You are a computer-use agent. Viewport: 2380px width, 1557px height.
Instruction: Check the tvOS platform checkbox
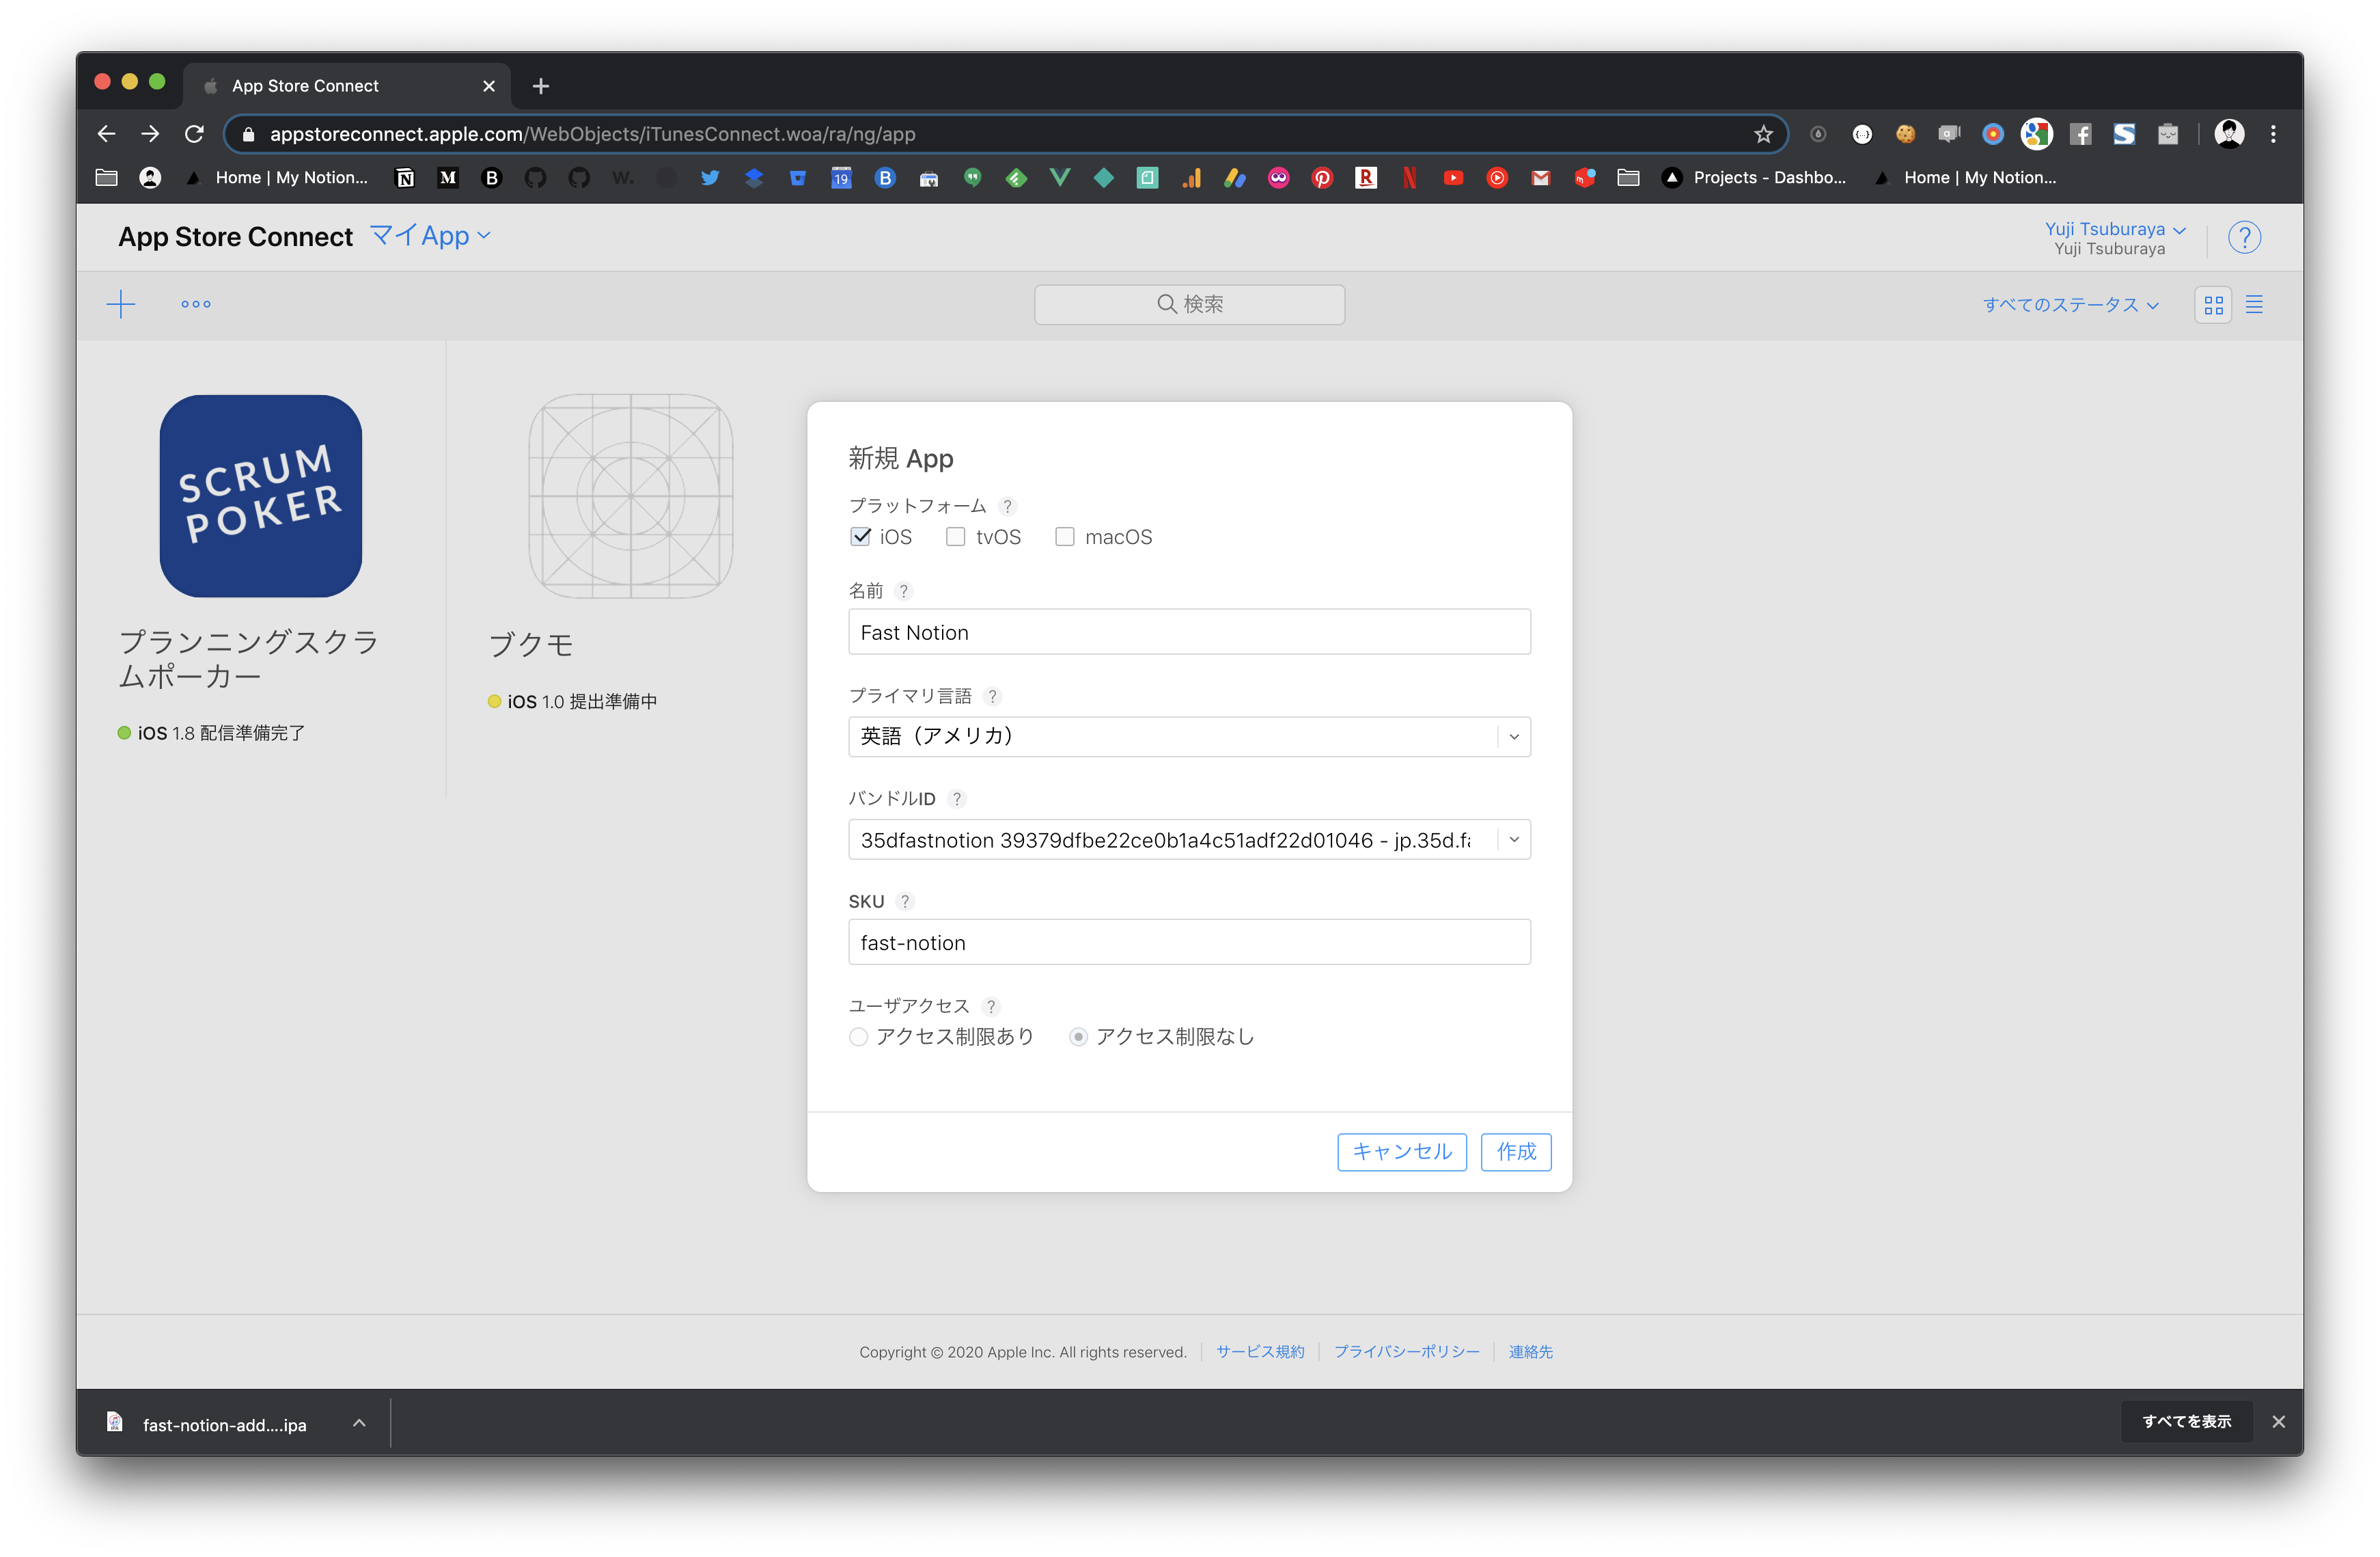tap(955, 537)
